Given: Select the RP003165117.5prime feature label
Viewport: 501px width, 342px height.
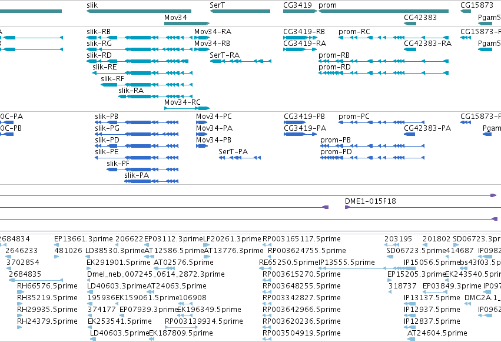Looking at the screenshot, I should click(x=301, y=239).
